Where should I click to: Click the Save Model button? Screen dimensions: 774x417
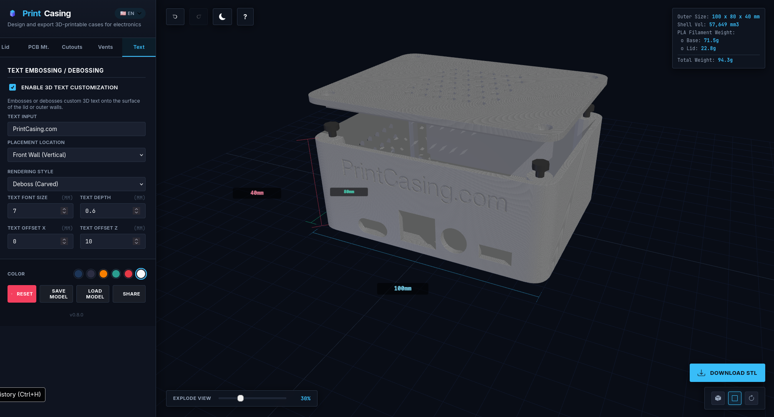pos(56,294)
